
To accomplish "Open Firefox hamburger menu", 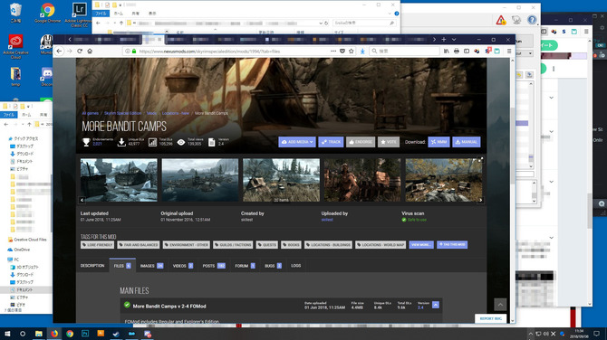I will pos(509,51).
